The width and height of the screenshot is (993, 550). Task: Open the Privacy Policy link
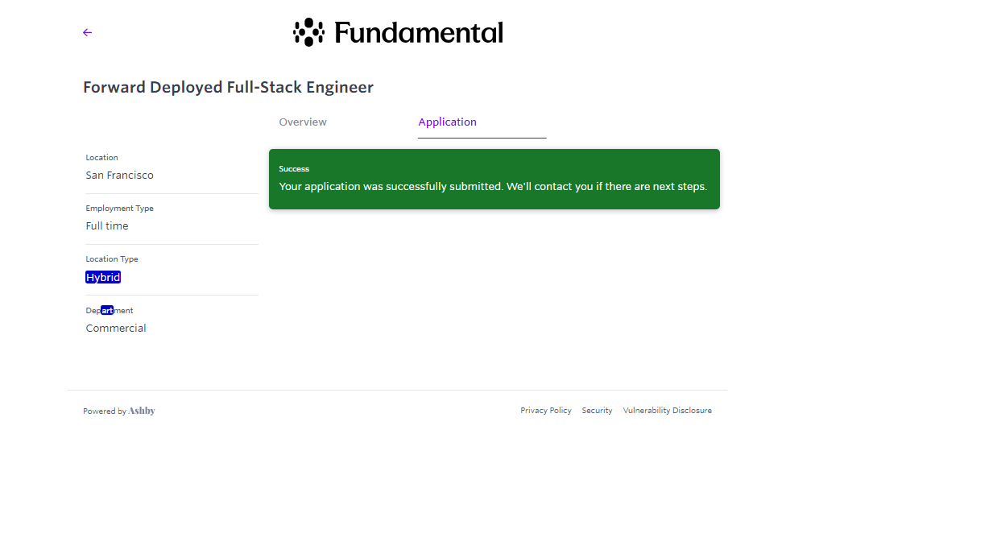tap(546, 411)
